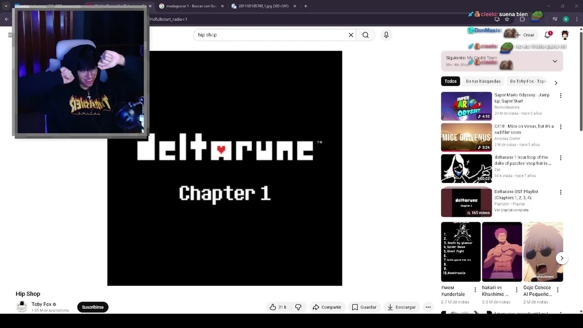
Task: Open options for Deltarune OST Playlist
Action: coord(561,192)
